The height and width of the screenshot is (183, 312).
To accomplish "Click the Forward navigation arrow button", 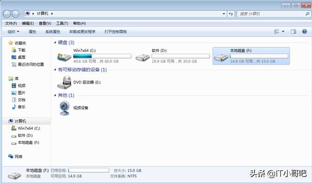I will pyautogui.click(x=16, y=14).
